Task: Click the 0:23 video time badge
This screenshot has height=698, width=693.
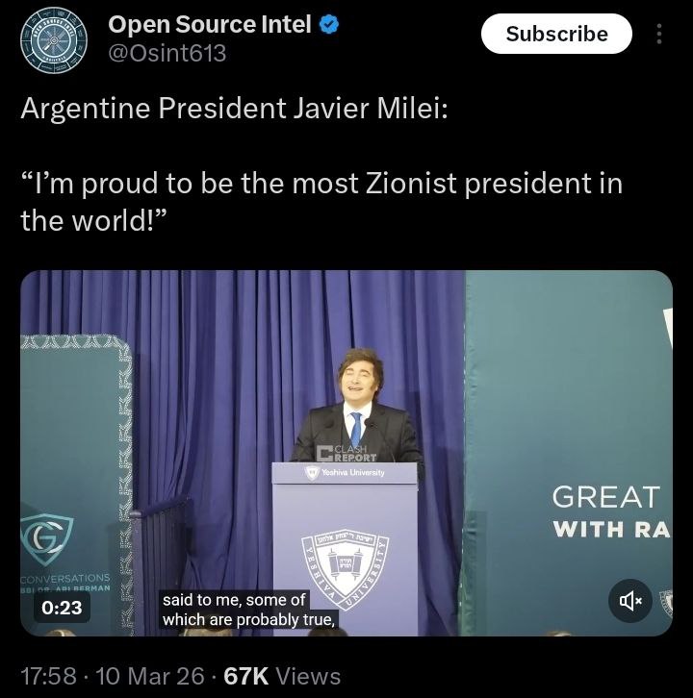Action: 62,608
